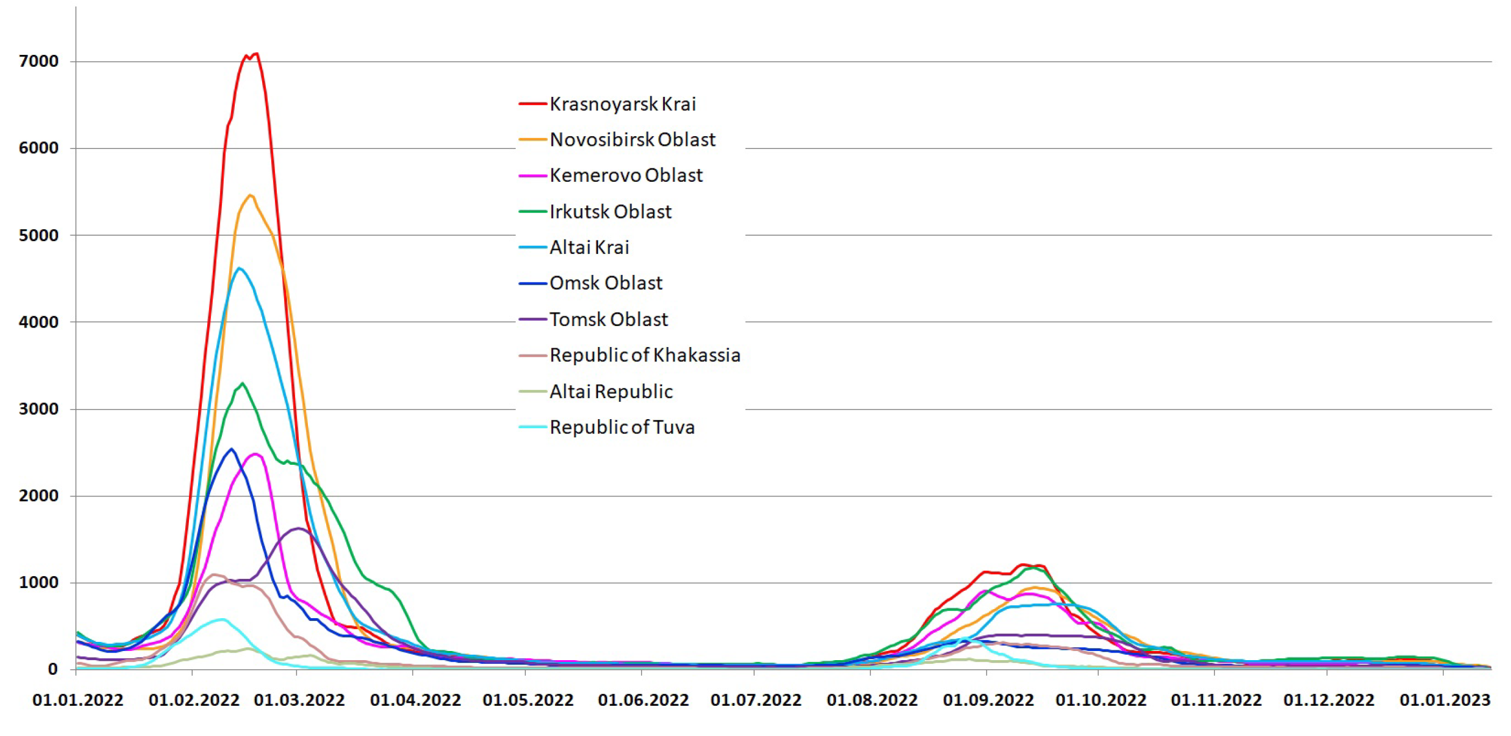Screen dimensions: 1511x736
Task: Click the Irkutsk Oblast legend label
Action: (610, 212)
